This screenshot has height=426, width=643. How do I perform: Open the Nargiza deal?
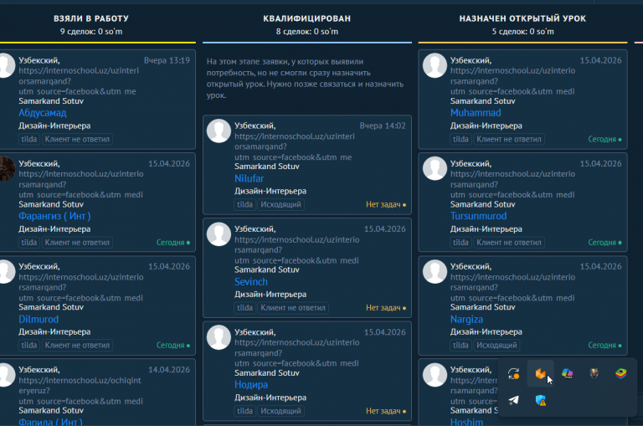[x=466, y=319]
